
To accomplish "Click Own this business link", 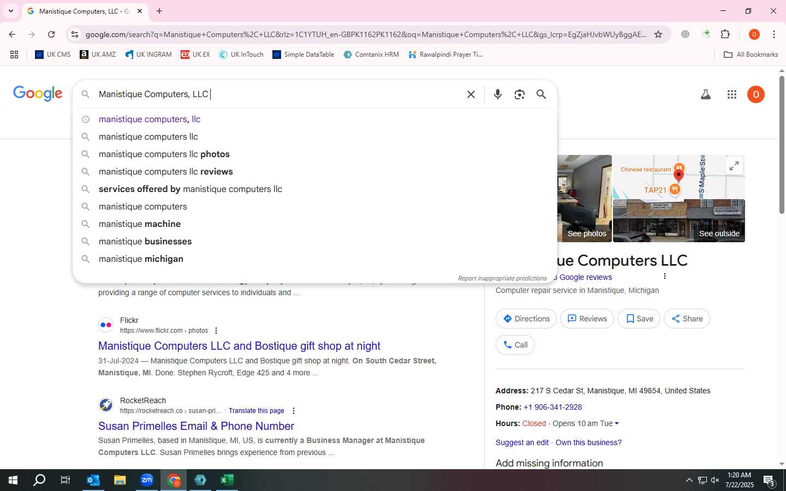I will point(588,442).
